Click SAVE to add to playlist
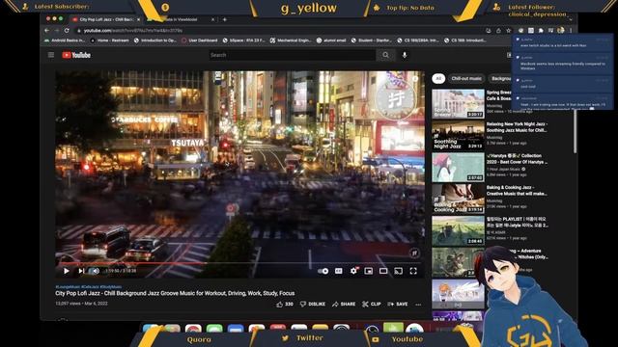Viewport: 618px width, 347px height. 398,305
